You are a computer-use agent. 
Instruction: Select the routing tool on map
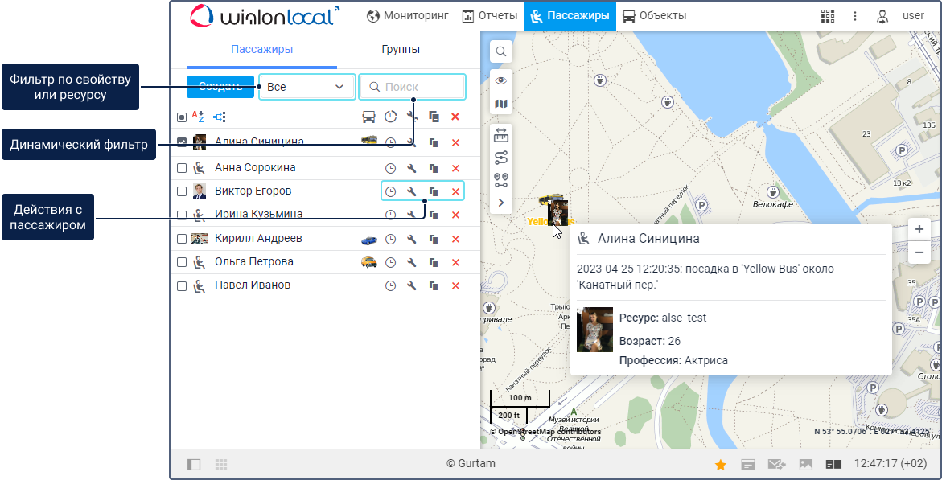point(501,158)
